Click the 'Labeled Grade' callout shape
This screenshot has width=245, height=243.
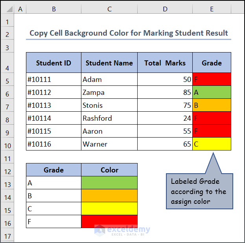pos(199,191)
